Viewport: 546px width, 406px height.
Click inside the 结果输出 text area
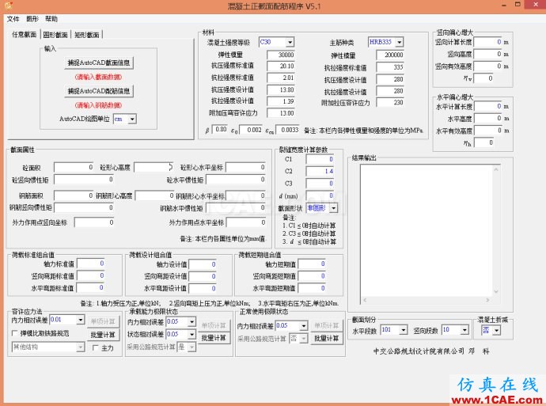point(427,230)
